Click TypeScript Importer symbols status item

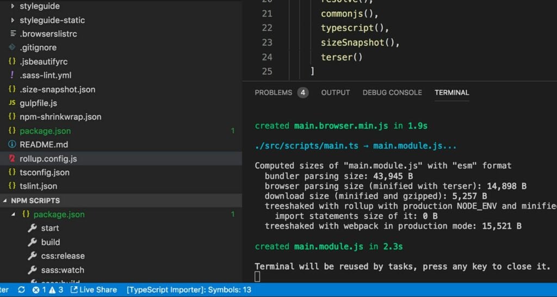point(189,290)
